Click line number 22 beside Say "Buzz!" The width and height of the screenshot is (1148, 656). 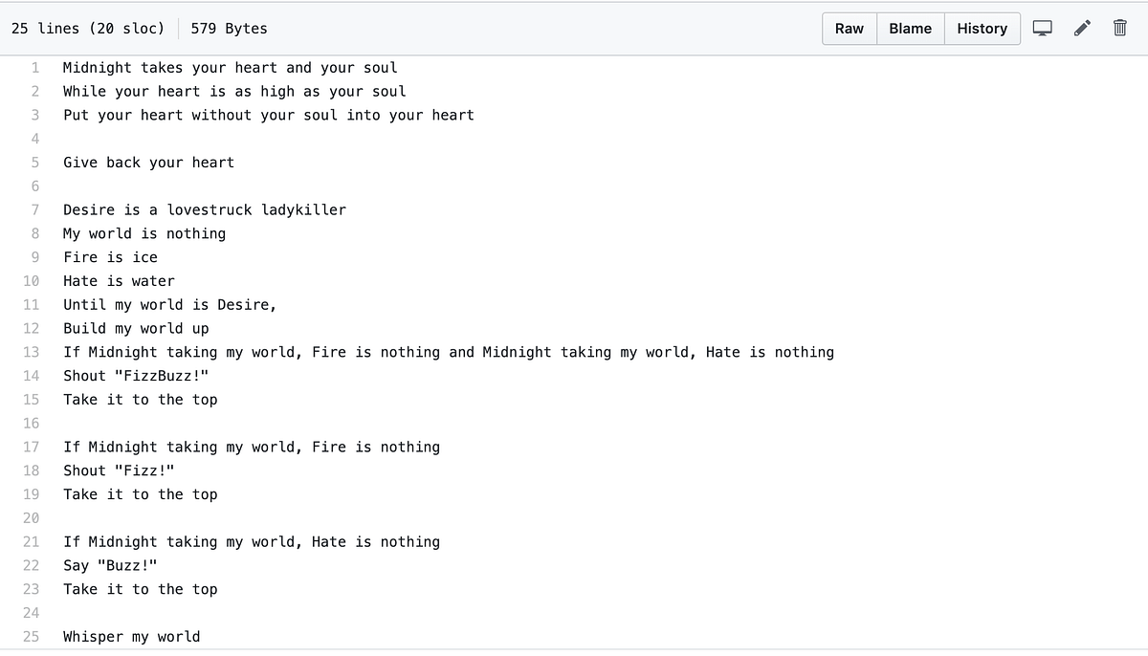(31, 565)
